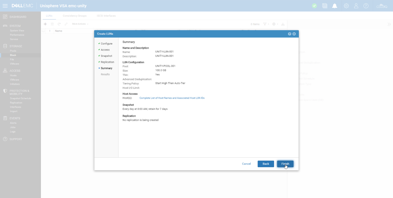Click the 0 items count label
This screenshot has width=393, height=198.
[x=255, y=24]
